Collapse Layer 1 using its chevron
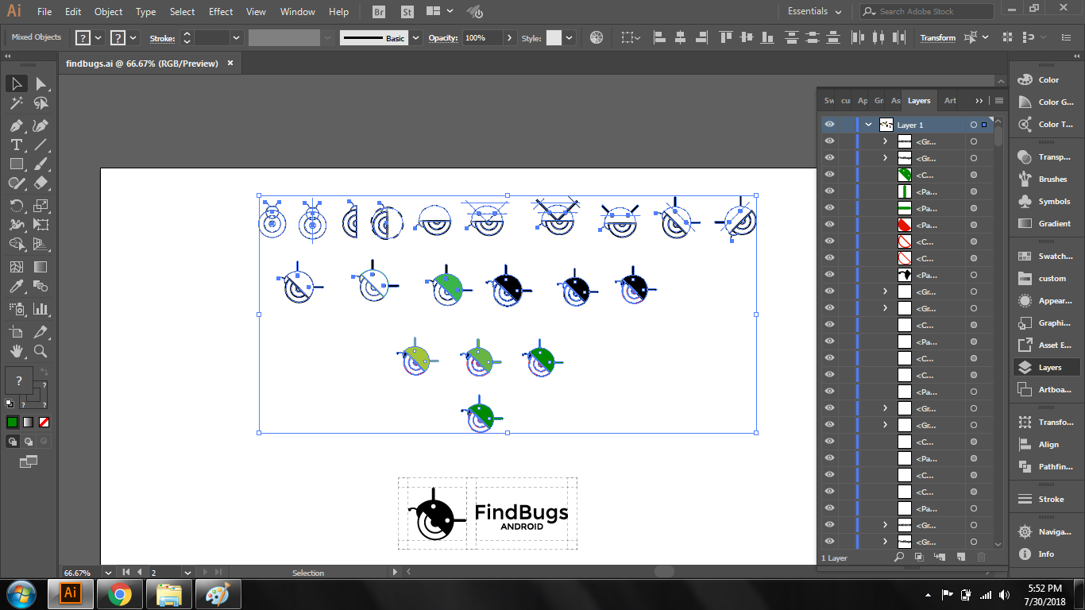The height and width of the screenshot is (610, 1085). tap(868, 125)
